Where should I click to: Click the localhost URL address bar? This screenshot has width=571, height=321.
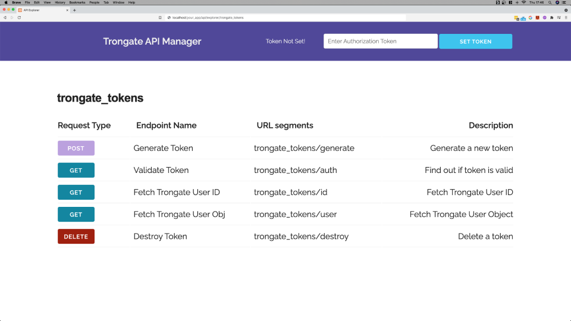point(286,17)
